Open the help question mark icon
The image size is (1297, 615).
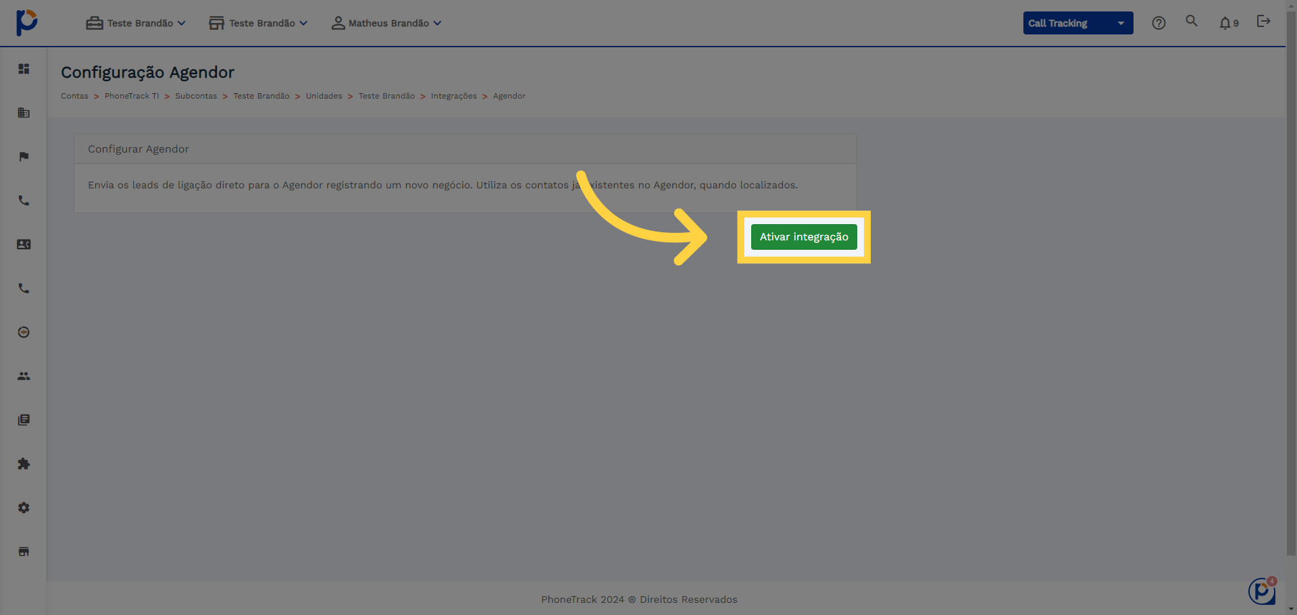(1159, 23)
